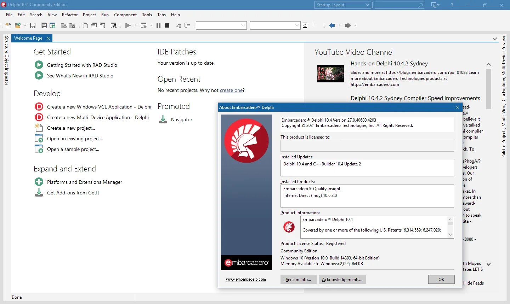Click Toggle Form/Unit toolbar icon
The image size is (510, 304).
click(x=102, y=25)
